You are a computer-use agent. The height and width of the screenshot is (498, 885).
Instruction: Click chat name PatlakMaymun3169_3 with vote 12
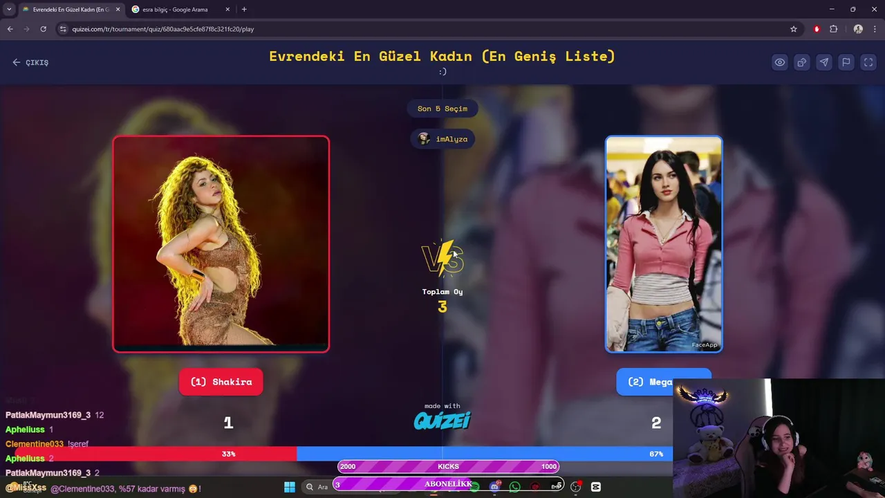click(48, 415)
